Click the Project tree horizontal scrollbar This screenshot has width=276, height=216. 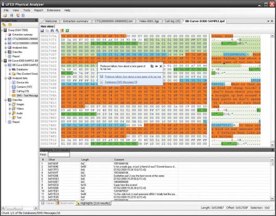[x=19, y=208]
